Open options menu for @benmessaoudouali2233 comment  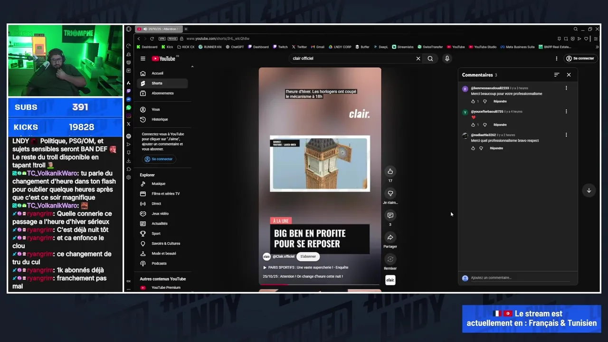(566, 88)
